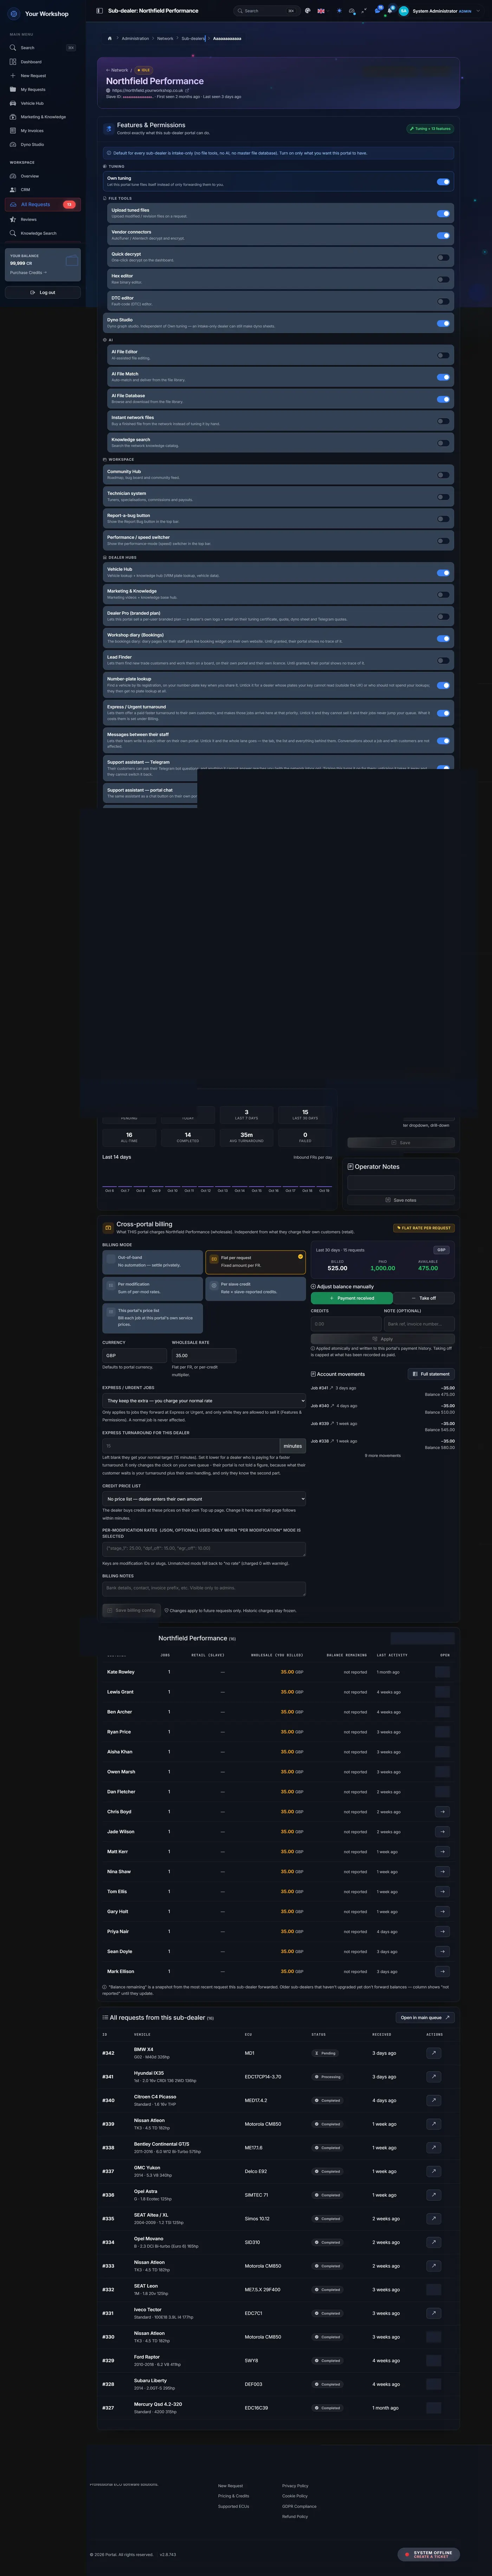Click the Log out button
Screen dimensions: 492x2576
click(x=43, y=293)
